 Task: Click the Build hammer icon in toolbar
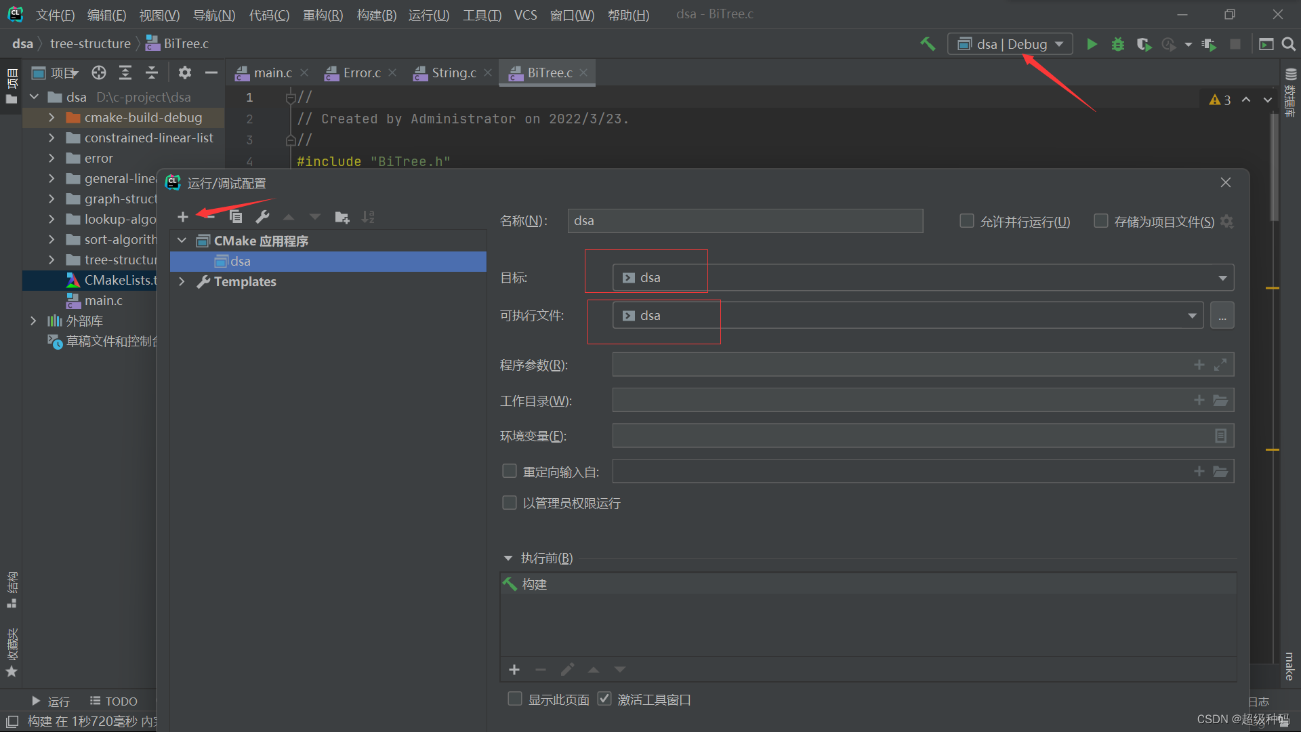928,45
